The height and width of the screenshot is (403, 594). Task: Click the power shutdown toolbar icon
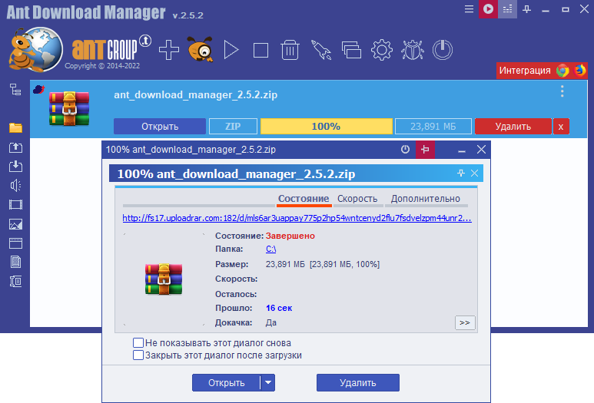tap(443, 50)
